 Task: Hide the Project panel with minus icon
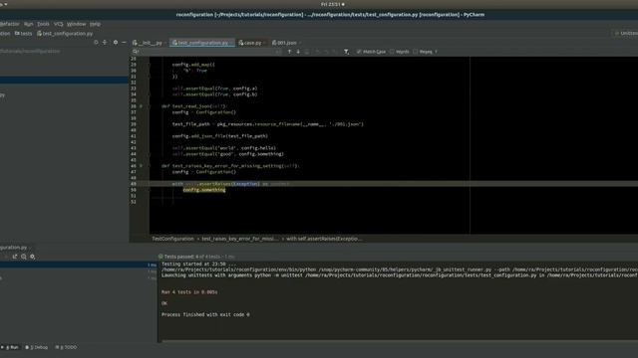coord(124,42)
